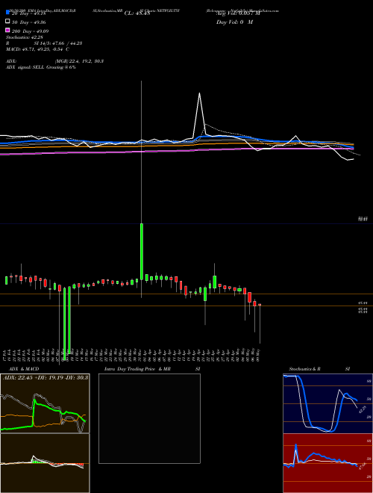The image size is (373, 493).
Task: Click the 'Stochastics & R' panel title
Action: 305,369
